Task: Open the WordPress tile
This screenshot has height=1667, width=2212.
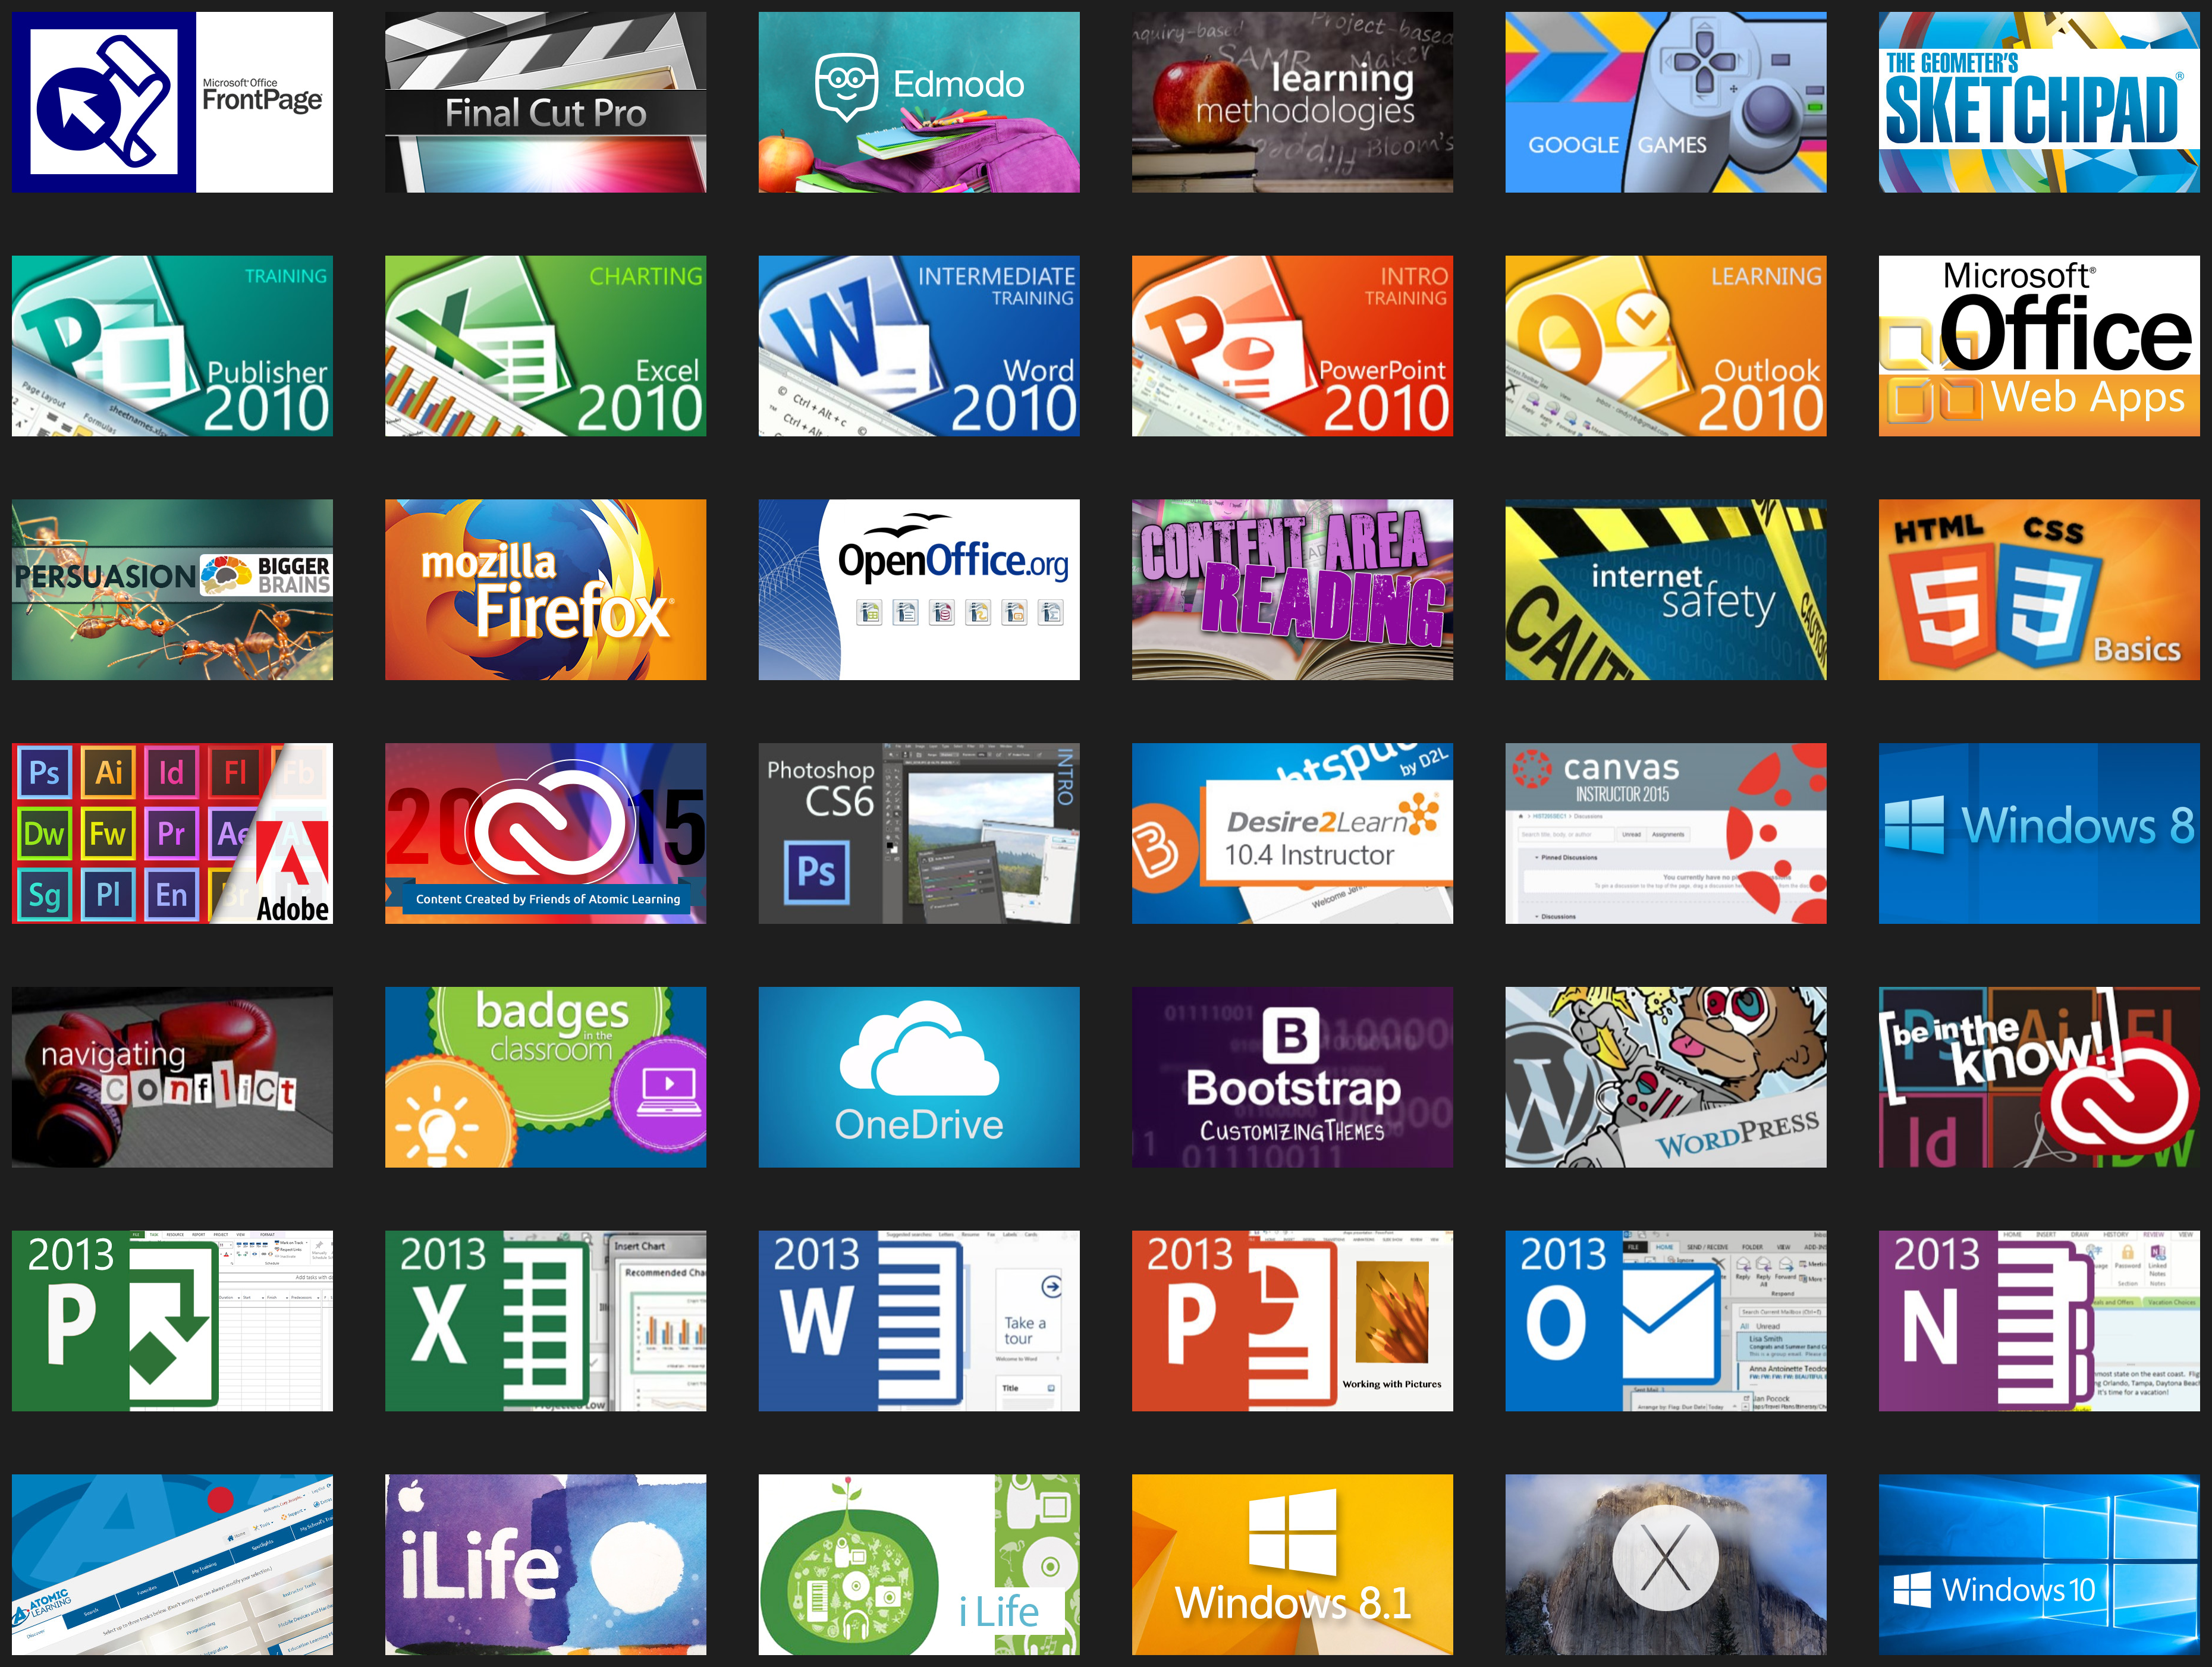Action: click(1665, 1077)
